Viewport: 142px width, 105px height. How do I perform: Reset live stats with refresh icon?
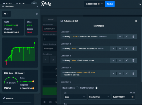tap(37, 14)
